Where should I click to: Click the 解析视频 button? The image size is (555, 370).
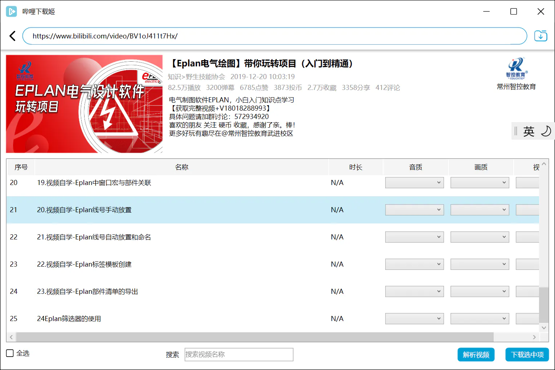tap(476, 355)
